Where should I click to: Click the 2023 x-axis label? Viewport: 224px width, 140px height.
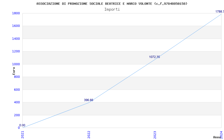click(155, 135)
